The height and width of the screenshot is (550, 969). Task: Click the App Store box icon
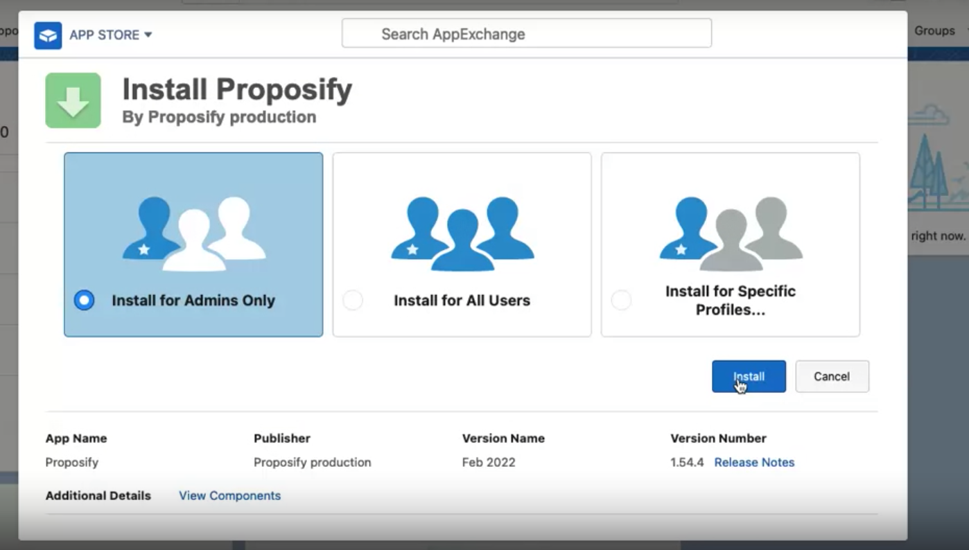click(x=48, y=35)
